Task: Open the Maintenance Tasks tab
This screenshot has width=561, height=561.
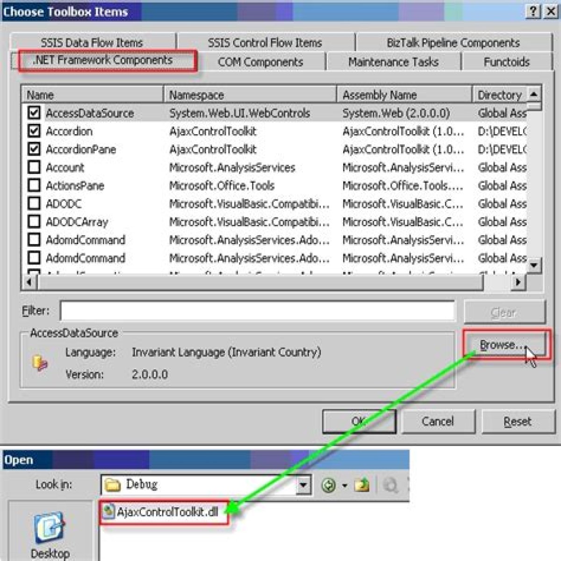Action: pos(393,62)
